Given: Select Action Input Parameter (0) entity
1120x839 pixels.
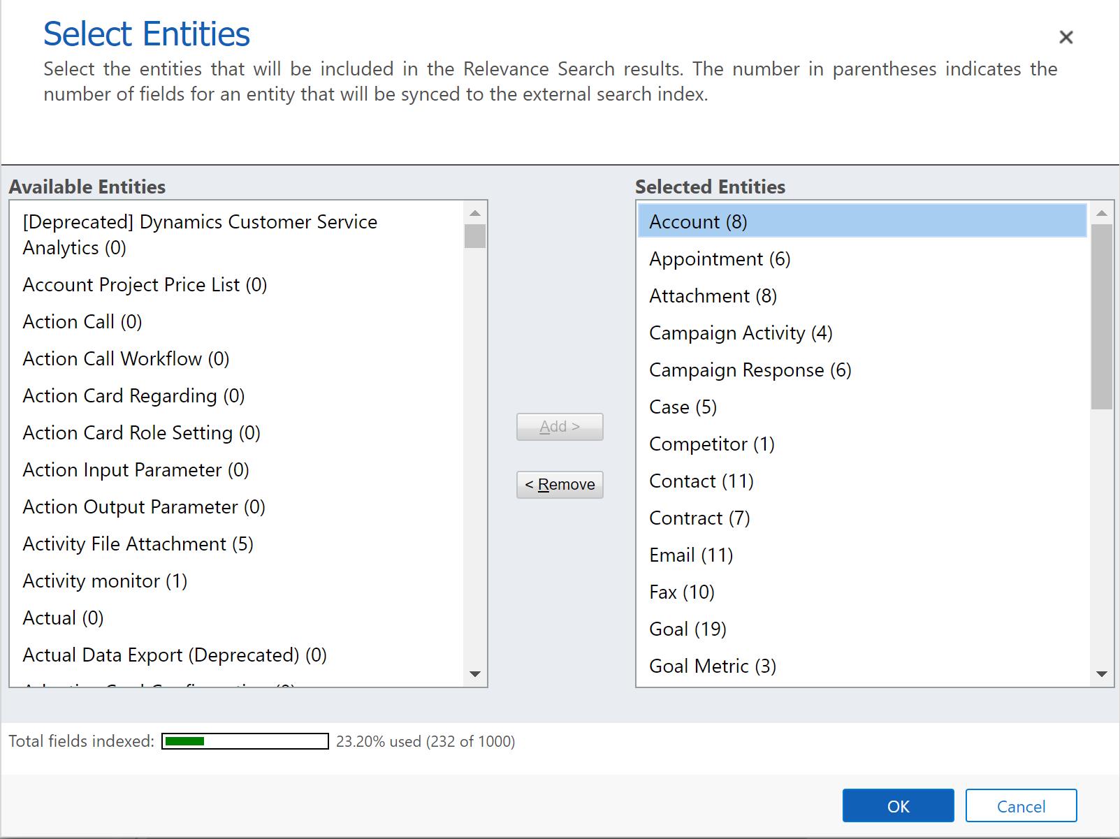Looking at the screenshot, I should [236, 469].
